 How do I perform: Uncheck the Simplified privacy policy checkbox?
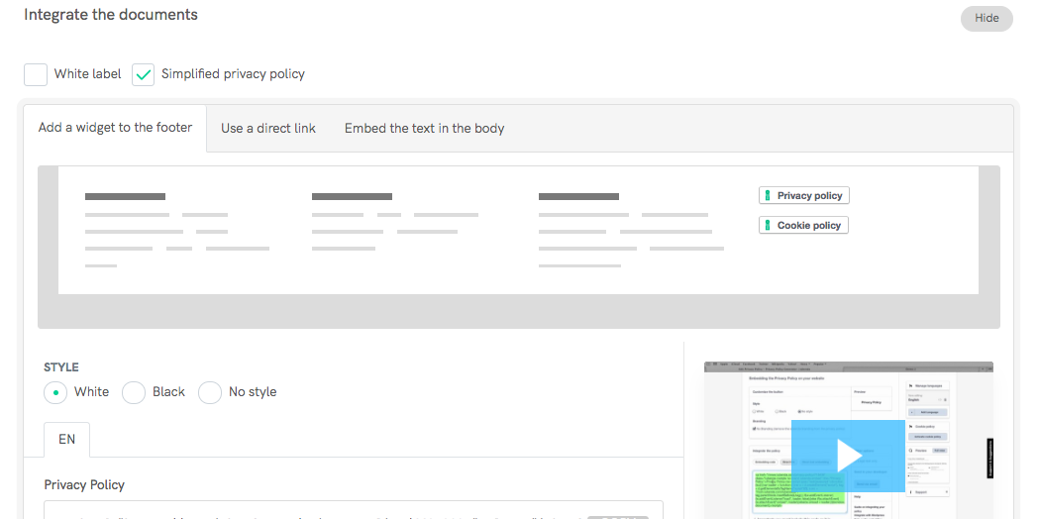coord(144,74)
